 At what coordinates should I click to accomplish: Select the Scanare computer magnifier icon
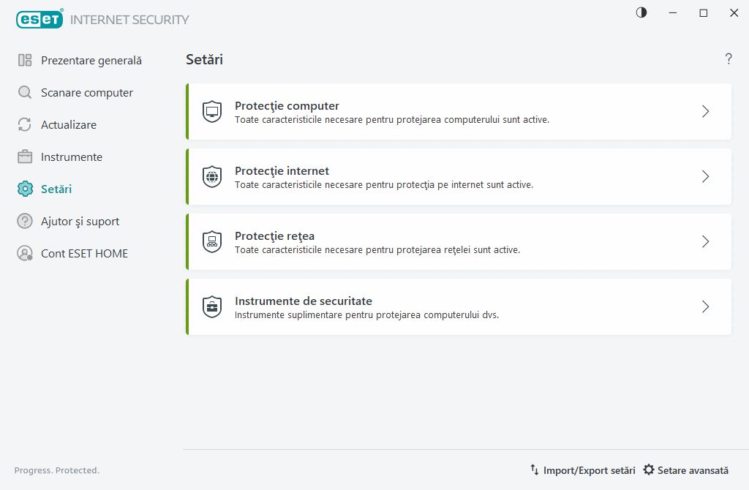[25, 92]
